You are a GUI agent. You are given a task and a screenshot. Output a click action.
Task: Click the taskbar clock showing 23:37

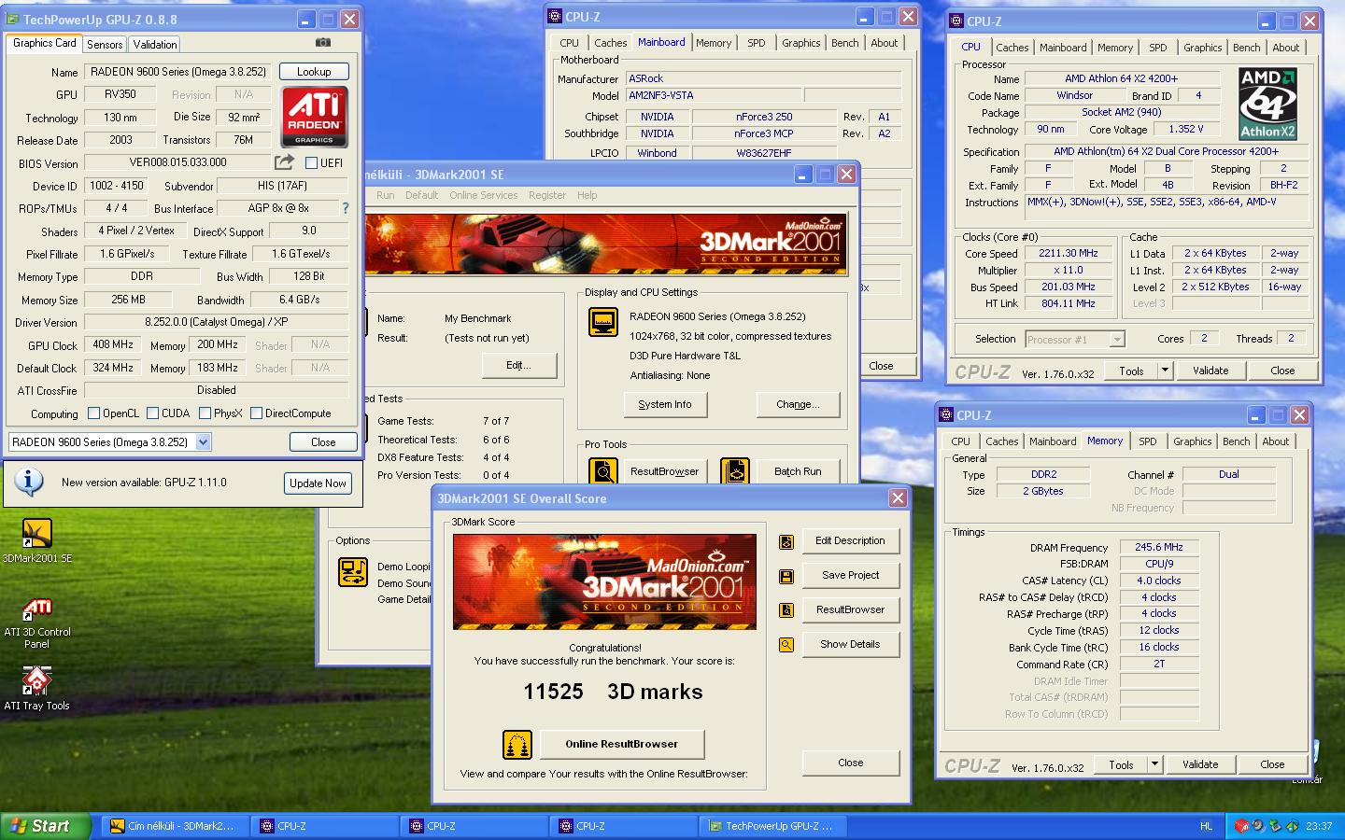(1319, 826)
